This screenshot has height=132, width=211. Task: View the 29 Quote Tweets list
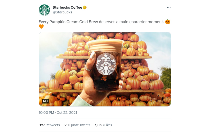[x=77, y=125]
